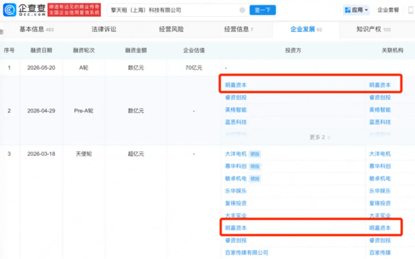
Task: Click the 融资金额 column header
Action: point(136,50)
